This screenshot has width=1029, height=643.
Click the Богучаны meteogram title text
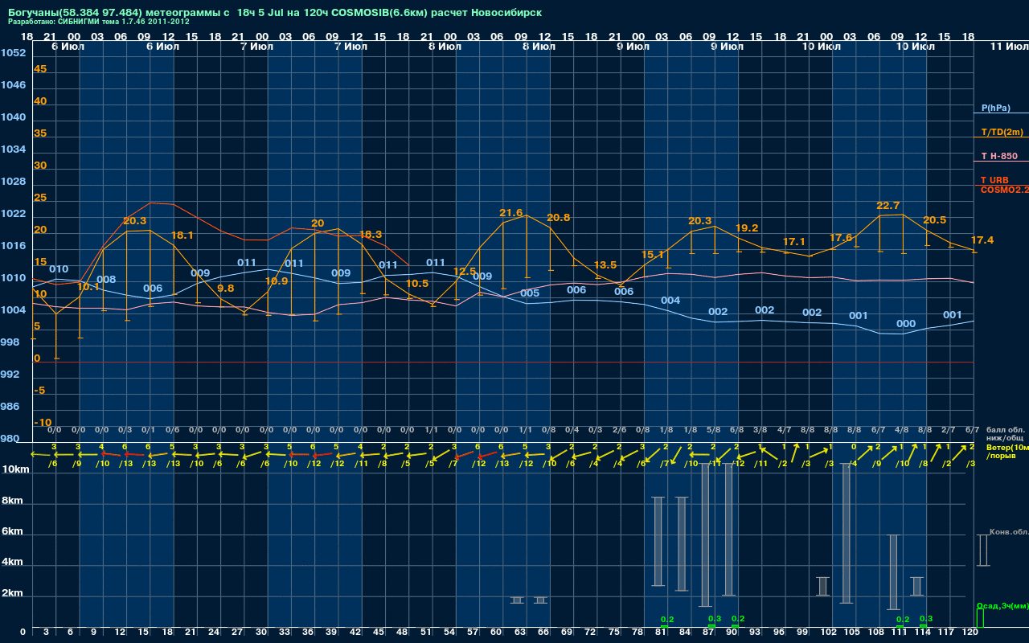pos(275,13)
